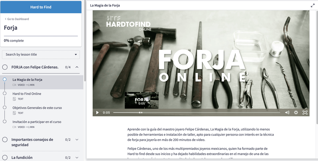Screen dimensions: 318x161
Task: Click the text icon under Hard to Find Online
Action: [14, 99]
